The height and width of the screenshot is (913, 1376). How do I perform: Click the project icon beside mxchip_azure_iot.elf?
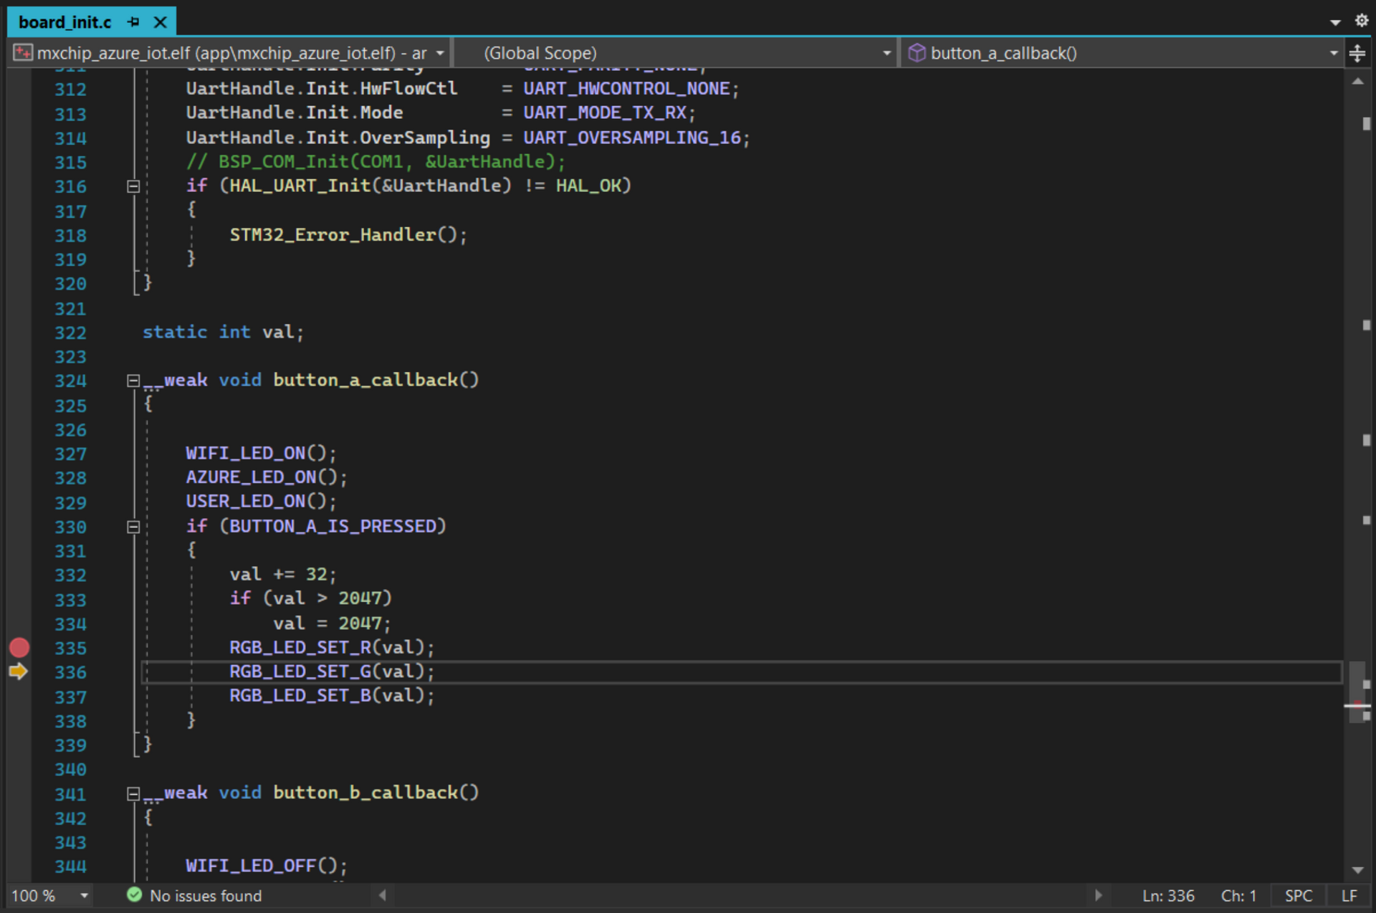coord(23,53)
